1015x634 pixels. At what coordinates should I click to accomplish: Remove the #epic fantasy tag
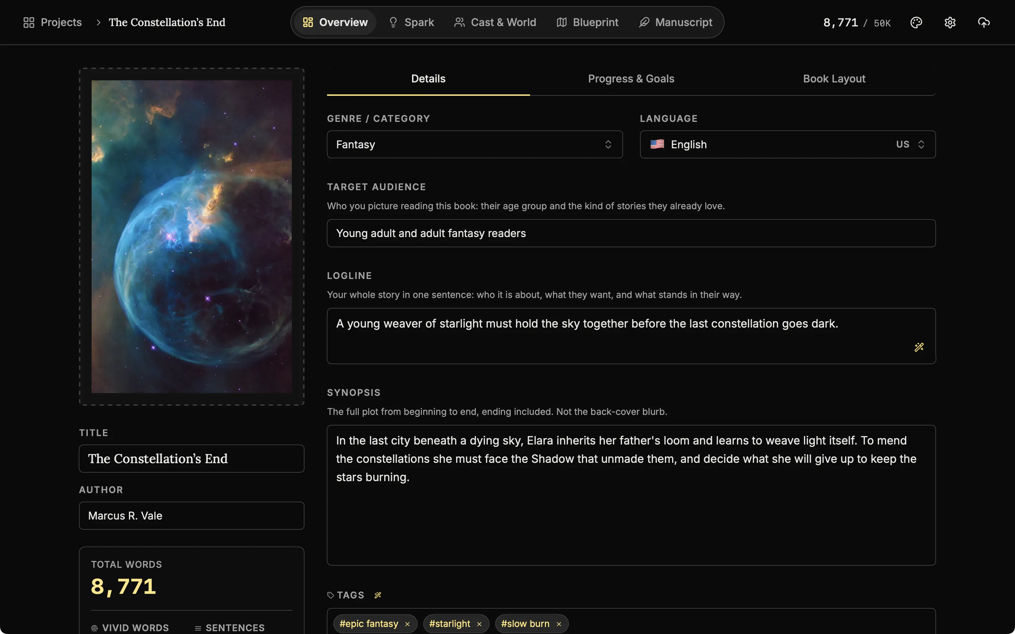[x=407, y=624]
